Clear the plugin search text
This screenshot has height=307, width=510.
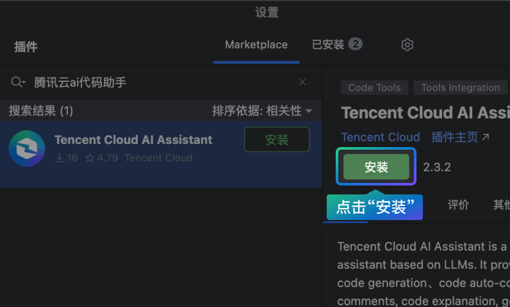pyautogui.click(x=302, y=82)
